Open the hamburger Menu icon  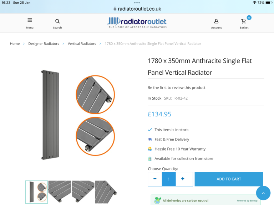[30, 20]
